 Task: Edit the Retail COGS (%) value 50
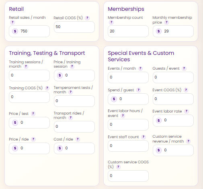[x=74, y=27]
